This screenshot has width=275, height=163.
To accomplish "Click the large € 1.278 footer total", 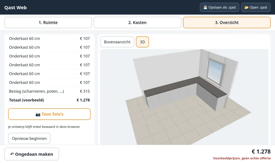I will tap(261, 151).
